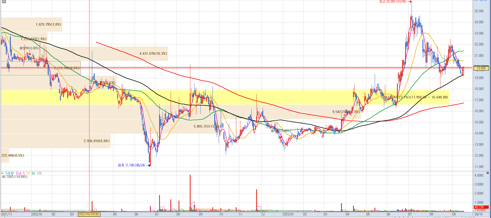Click the 15,000 price axis label

pos(479,122)
